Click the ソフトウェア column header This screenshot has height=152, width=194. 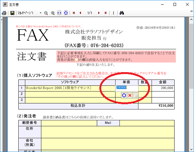click(x=70, y=82)
